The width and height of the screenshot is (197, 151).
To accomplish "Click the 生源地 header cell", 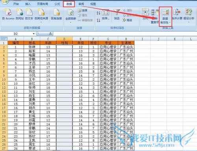I will [x=126, y=43].
